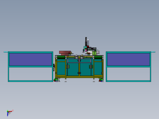Screen dimensions: 159x119
Task: Select the purple panel in the right frame
Action: click(128, 60)
